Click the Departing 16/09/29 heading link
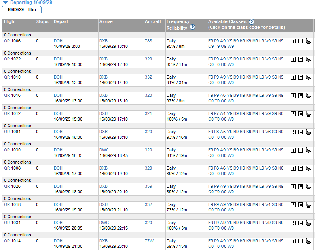The width and height of the screenshot is (315, 251). (x=31, y=2)
